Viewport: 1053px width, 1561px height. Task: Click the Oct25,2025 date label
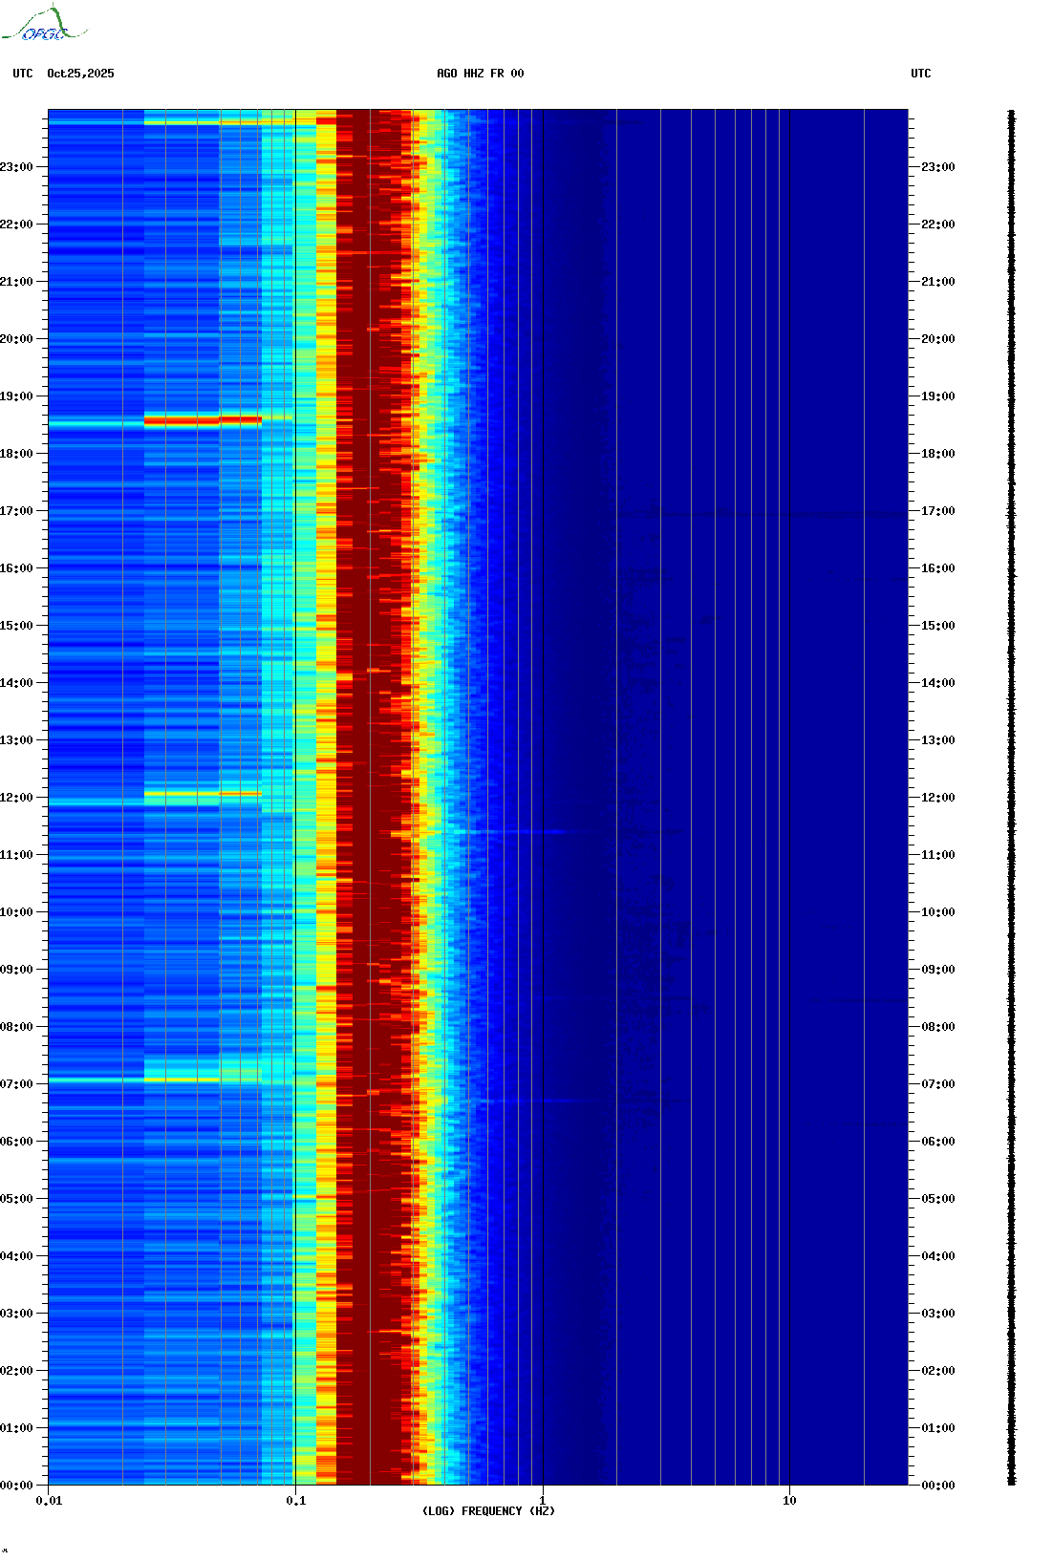click(x=80, y=74)
